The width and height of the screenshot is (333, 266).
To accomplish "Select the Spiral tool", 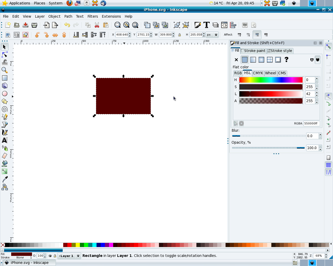I will click(4, 109).
